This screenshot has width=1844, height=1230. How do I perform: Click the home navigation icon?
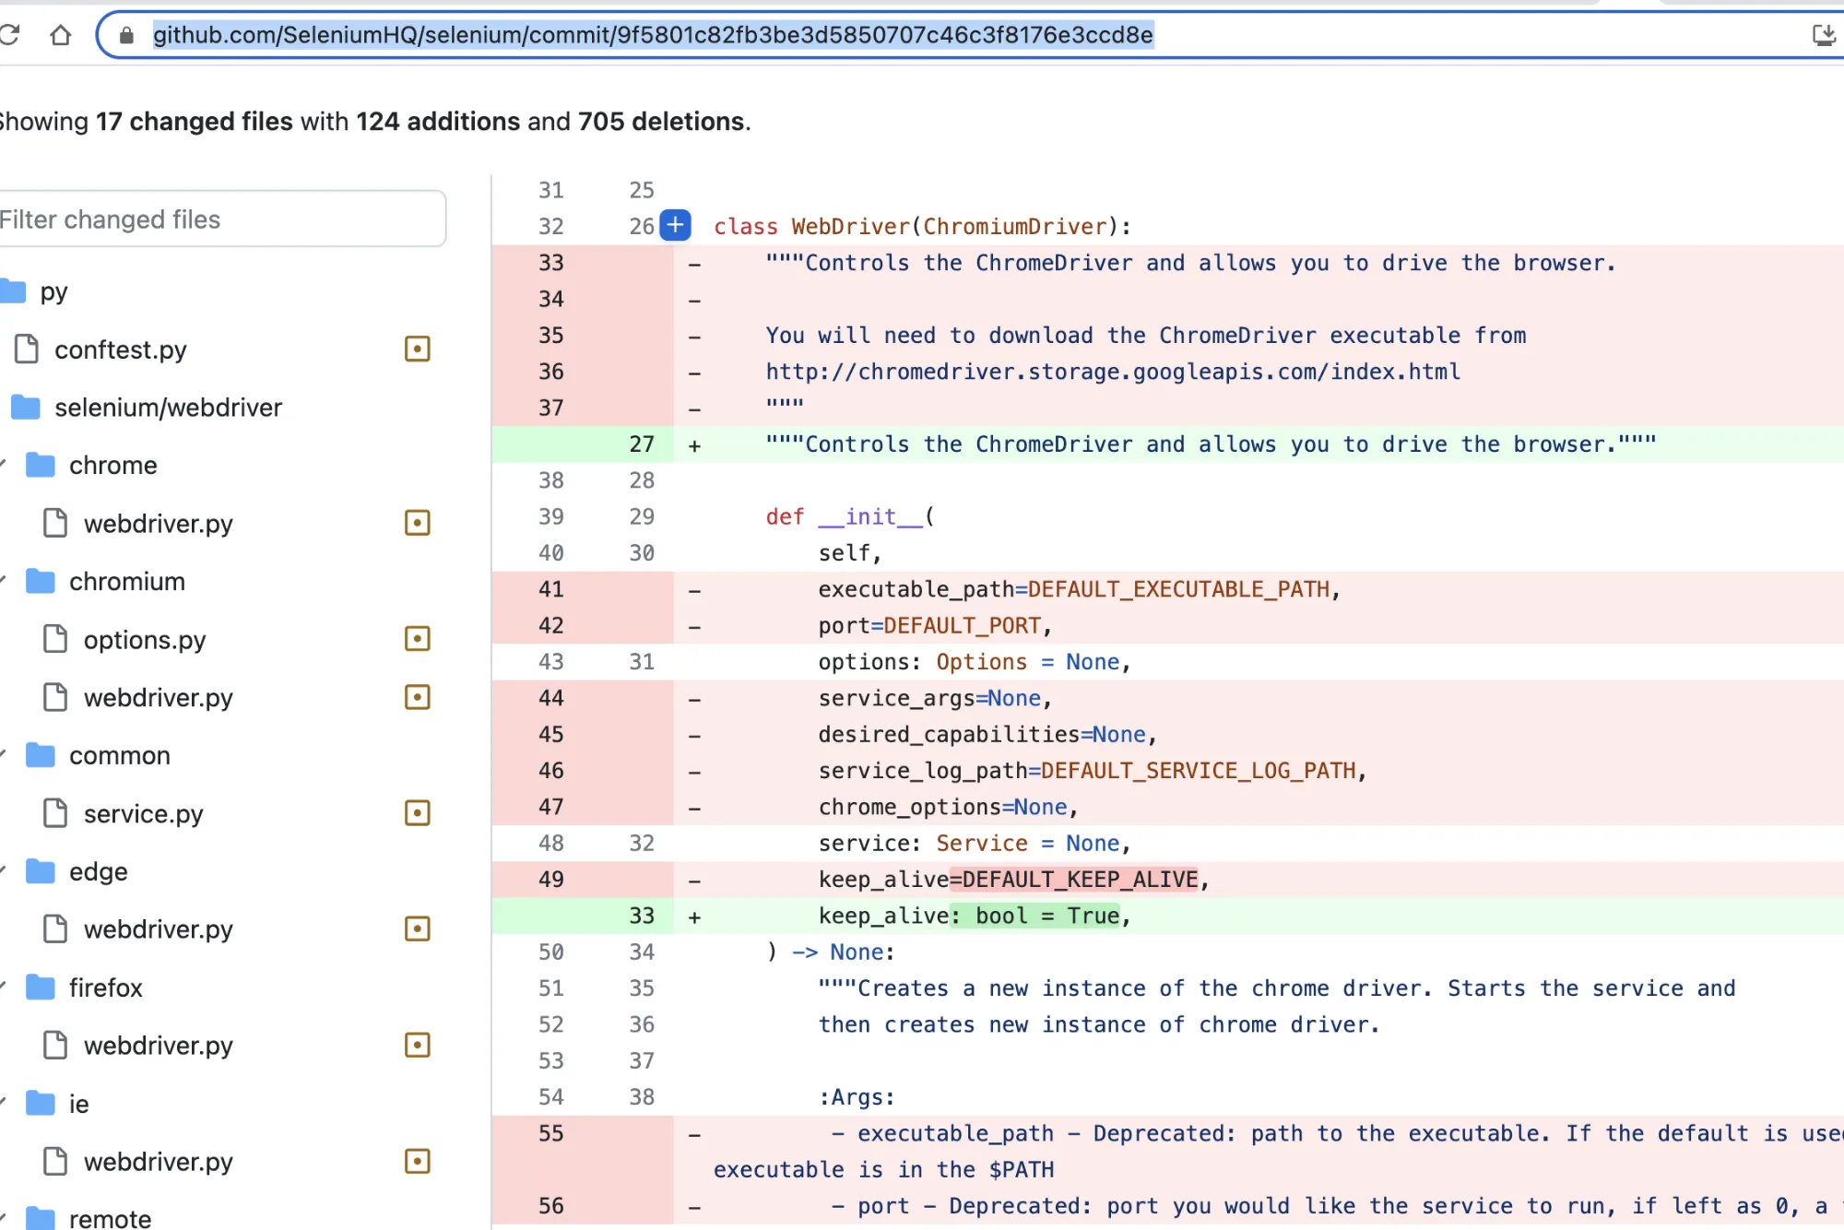(60, 34)
